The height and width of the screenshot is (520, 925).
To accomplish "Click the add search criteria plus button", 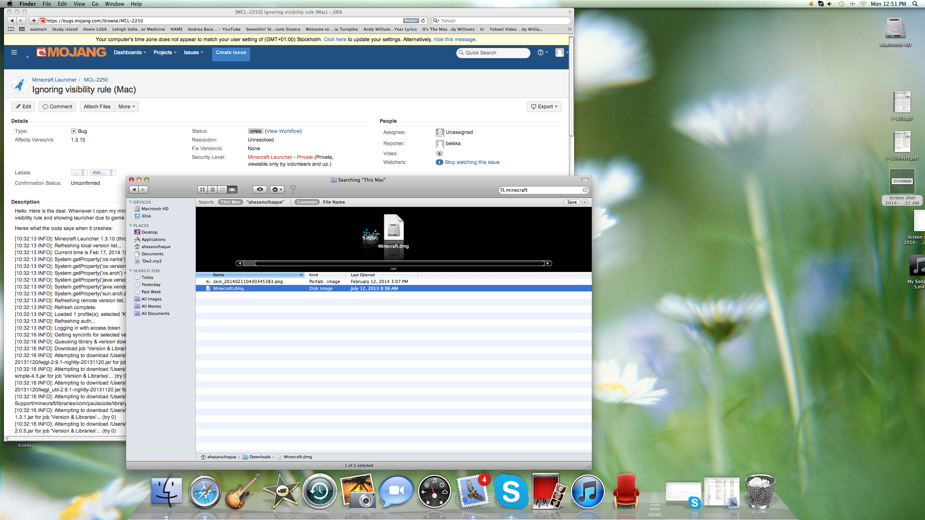I will [x=585, y=202].
